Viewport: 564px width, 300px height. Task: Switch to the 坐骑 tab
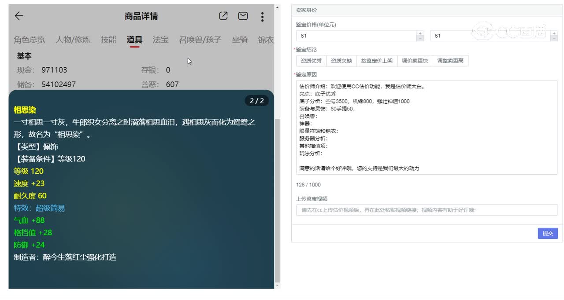240,39
